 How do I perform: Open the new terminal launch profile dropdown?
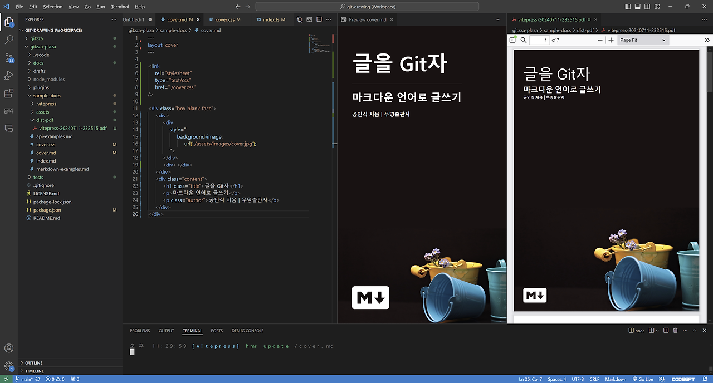[x=658, y=331]
